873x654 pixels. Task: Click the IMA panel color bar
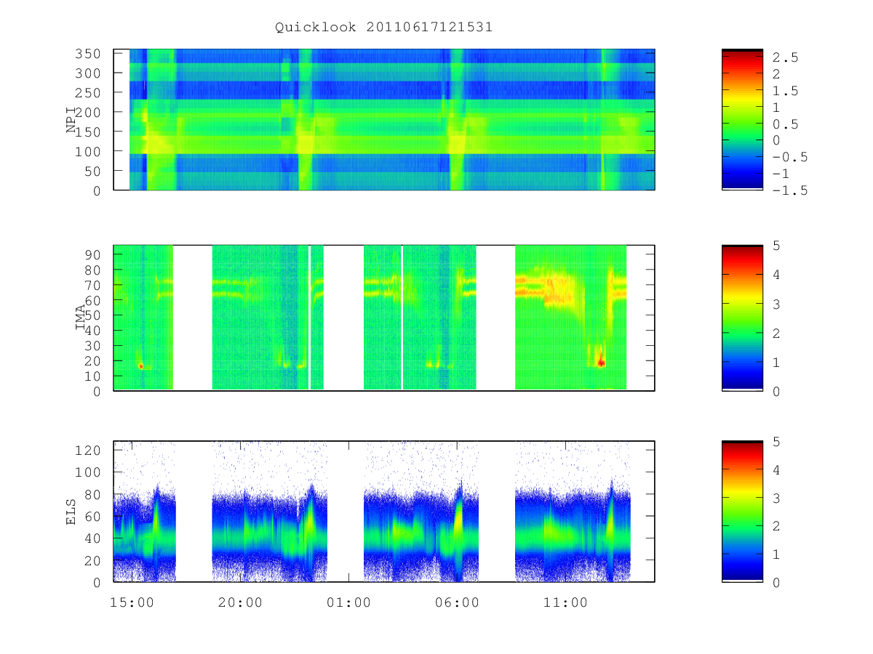coord(742,318)
